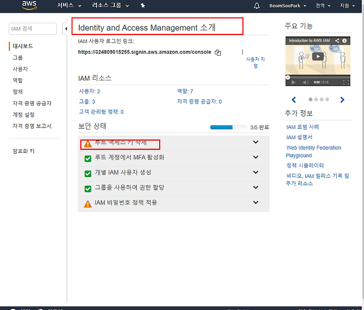Mute the video with the speaker icon

click(306, 82)
